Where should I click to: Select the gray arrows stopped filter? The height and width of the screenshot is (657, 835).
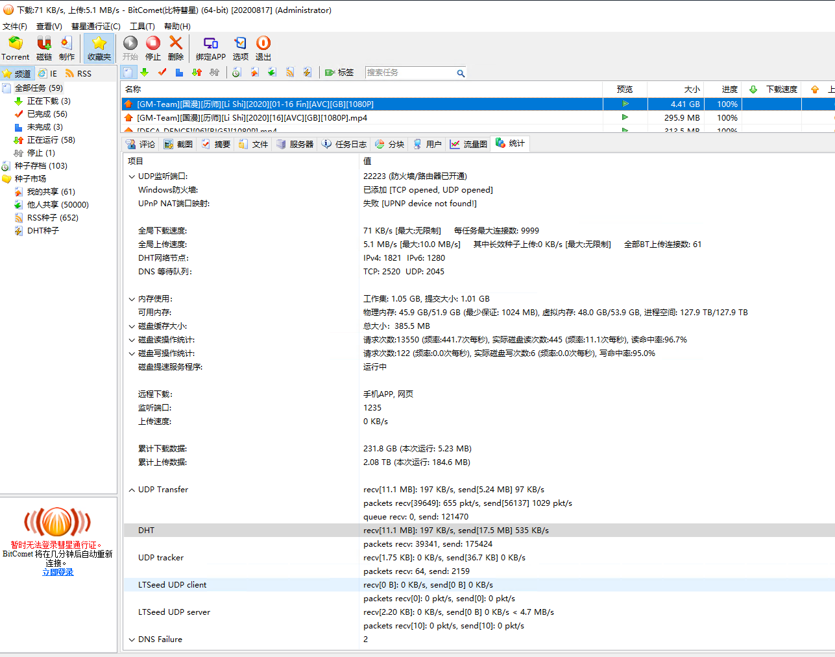pos(215,73)
